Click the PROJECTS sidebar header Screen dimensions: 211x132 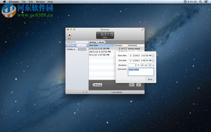pos(71,42)
